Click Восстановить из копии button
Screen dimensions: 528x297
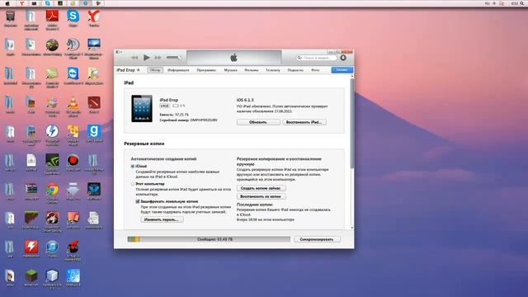coord(261,196)
